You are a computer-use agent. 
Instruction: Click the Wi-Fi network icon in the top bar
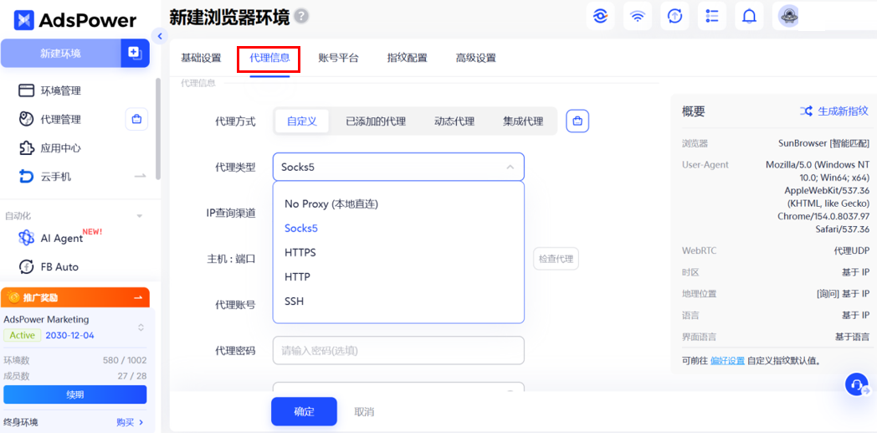(637, 16)
